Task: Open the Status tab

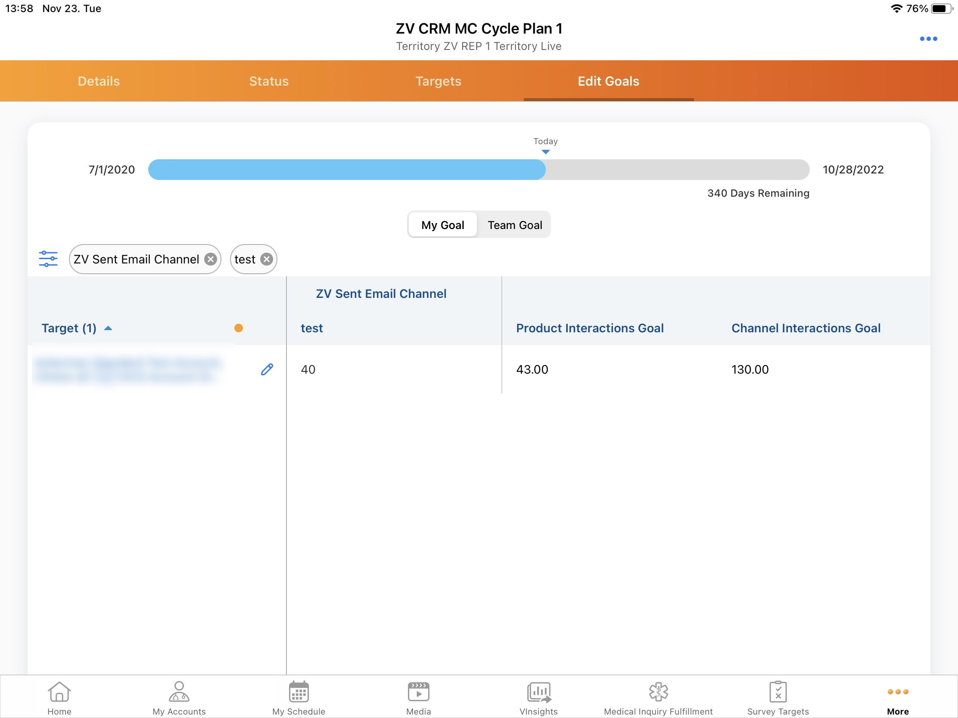Action: (268, 81)
